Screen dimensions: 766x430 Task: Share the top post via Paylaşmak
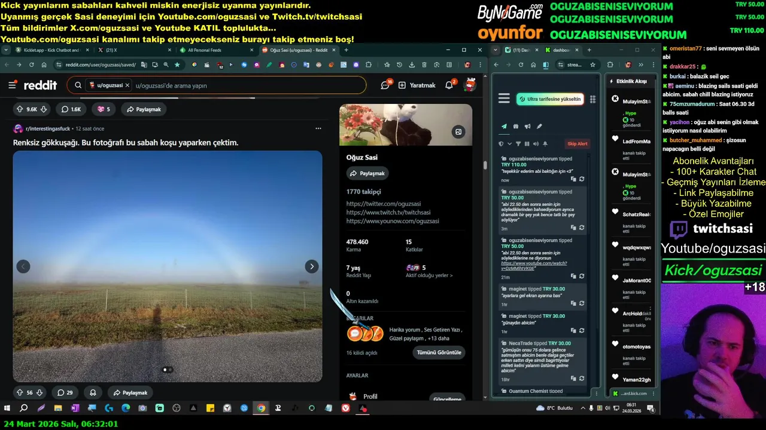(x=144, y=109)
